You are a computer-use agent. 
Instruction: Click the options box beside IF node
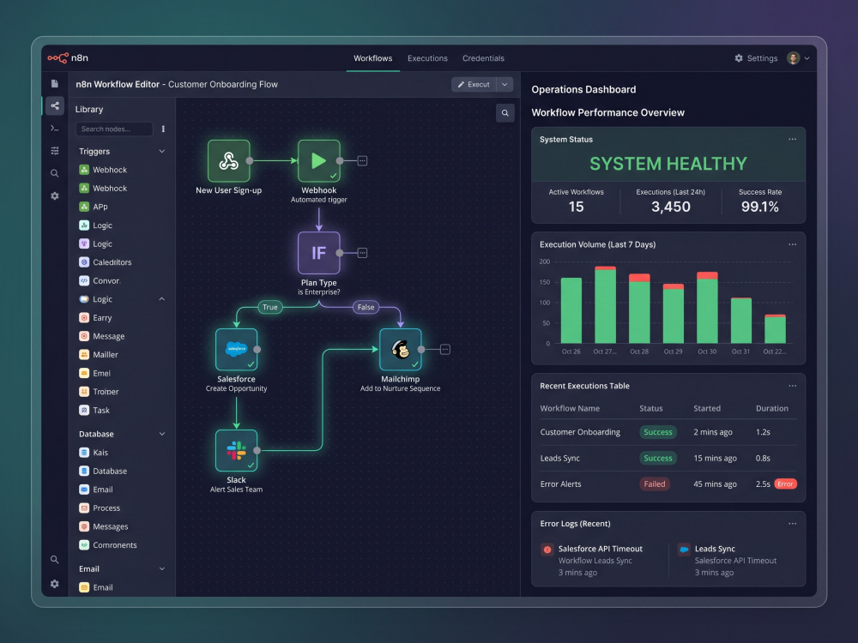click(362, 253)
